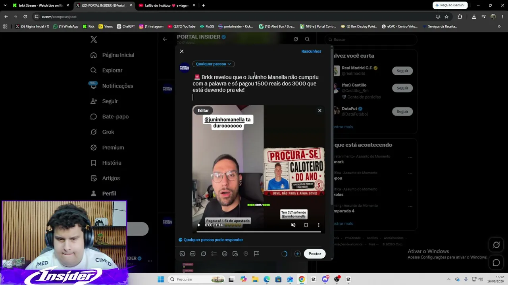Click Peça ao Gemini button
This screenshot has height=285, width=508.
[450, 5]
